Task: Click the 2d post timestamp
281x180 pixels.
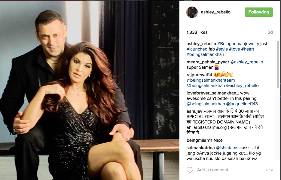Action: 270,32
